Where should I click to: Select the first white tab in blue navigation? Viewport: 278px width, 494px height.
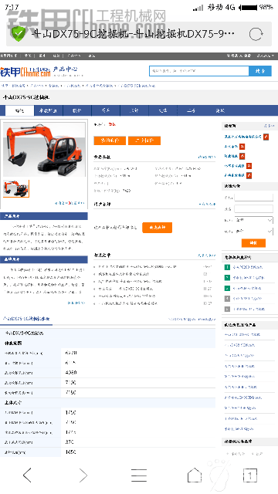[x=19, y=110]
